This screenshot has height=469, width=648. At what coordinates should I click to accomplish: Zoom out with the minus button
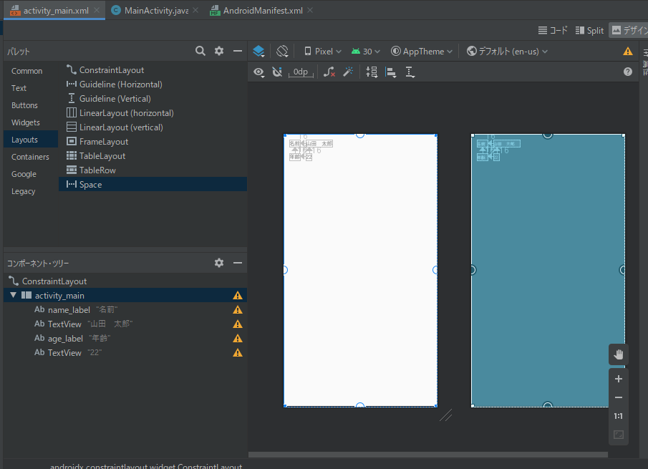[619, 397]
